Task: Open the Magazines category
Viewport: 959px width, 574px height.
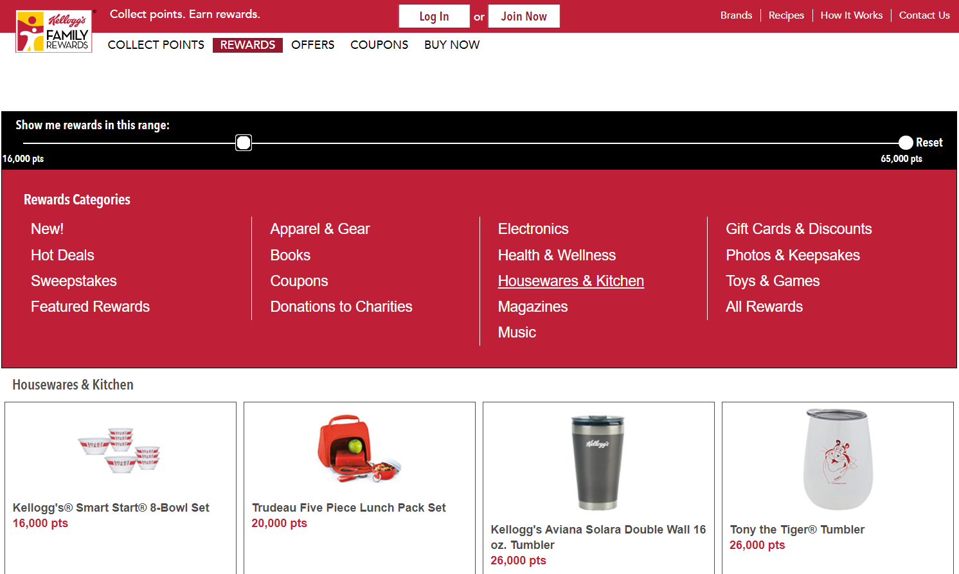Action: [533, 307]
